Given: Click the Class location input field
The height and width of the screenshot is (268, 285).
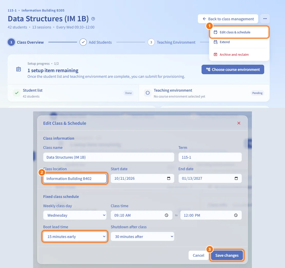Looking at the screenshot, I should coord(75,179).
